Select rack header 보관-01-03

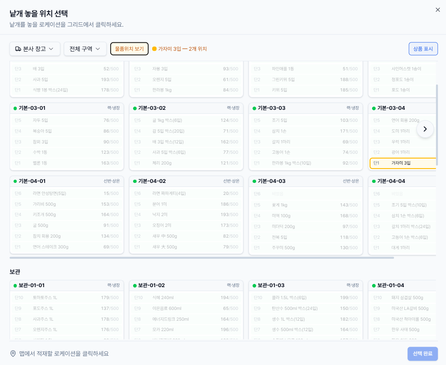click(x=305, y=286)
